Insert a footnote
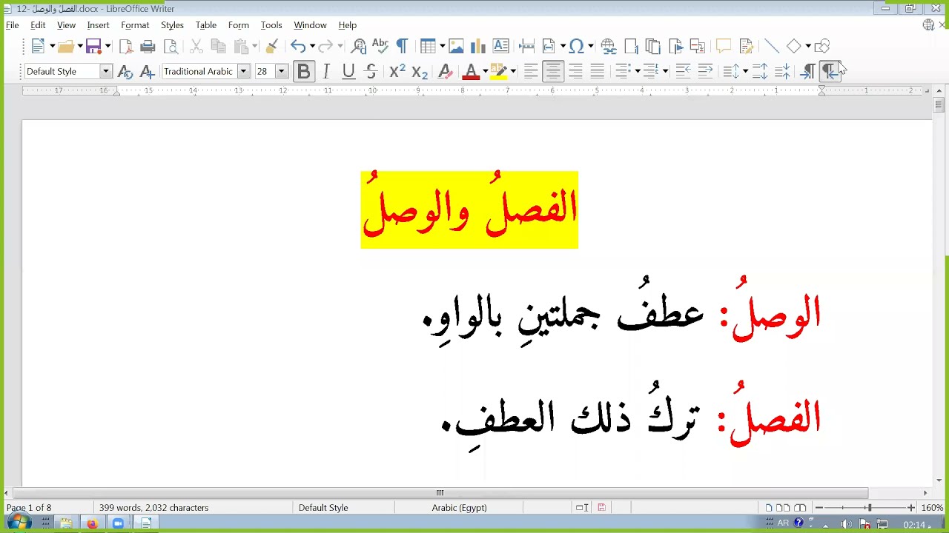Image resolution: width=949 pixels, height=533 pixels. coord(631,47)
